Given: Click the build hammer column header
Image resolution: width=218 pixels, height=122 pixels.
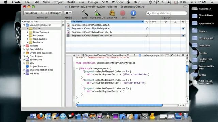Looking at the screenshot, I should tap(147, 22).
